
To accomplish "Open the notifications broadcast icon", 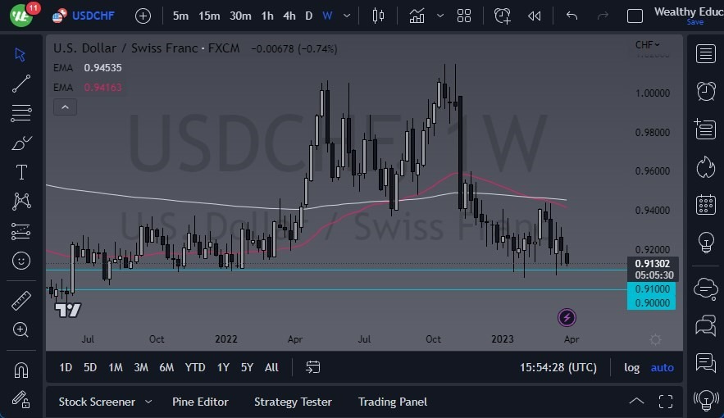I will (x=705, y=399).
